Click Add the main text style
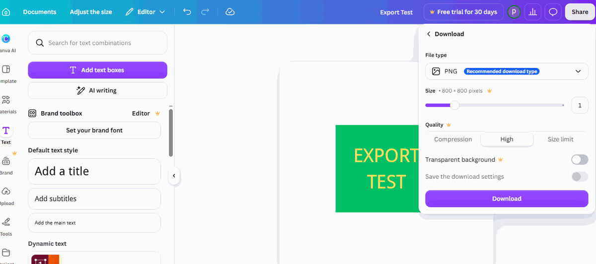The image size is (596, 264). tap(94, 223)
